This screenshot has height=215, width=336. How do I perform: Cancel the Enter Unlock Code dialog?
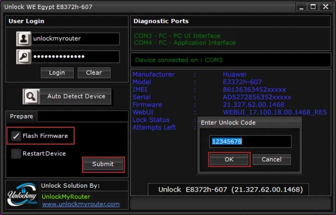click(x=272, y=159)
